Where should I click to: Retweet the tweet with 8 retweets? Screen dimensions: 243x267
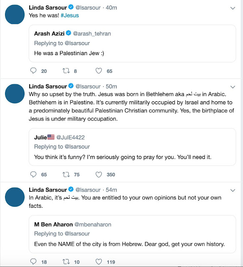click(x=66, y=71)
